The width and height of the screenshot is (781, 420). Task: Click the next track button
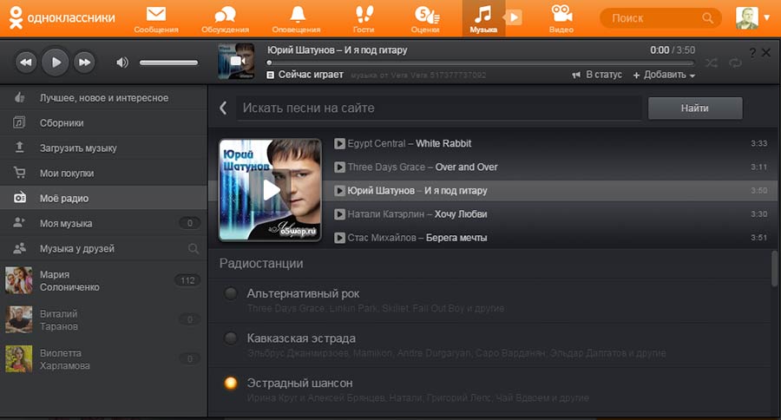pos(84,62)
